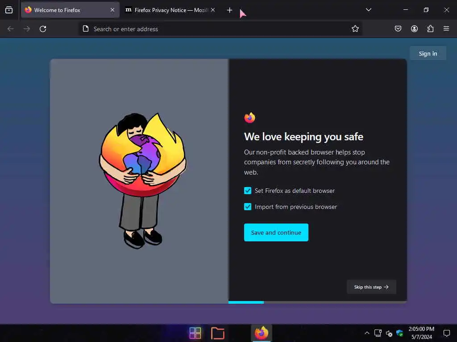Expand the list all tabs chevron
Viewport: 457px width, 342px height.
tap(368, 10)
